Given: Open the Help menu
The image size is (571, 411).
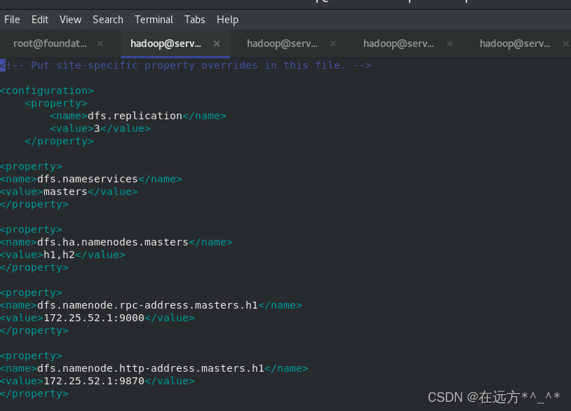Looking at the screenshot, I should [227, 20].
